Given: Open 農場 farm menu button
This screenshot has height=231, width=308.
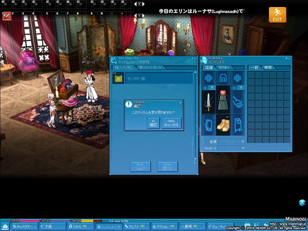Looking at the screenshot, I should tap(193, 227).
